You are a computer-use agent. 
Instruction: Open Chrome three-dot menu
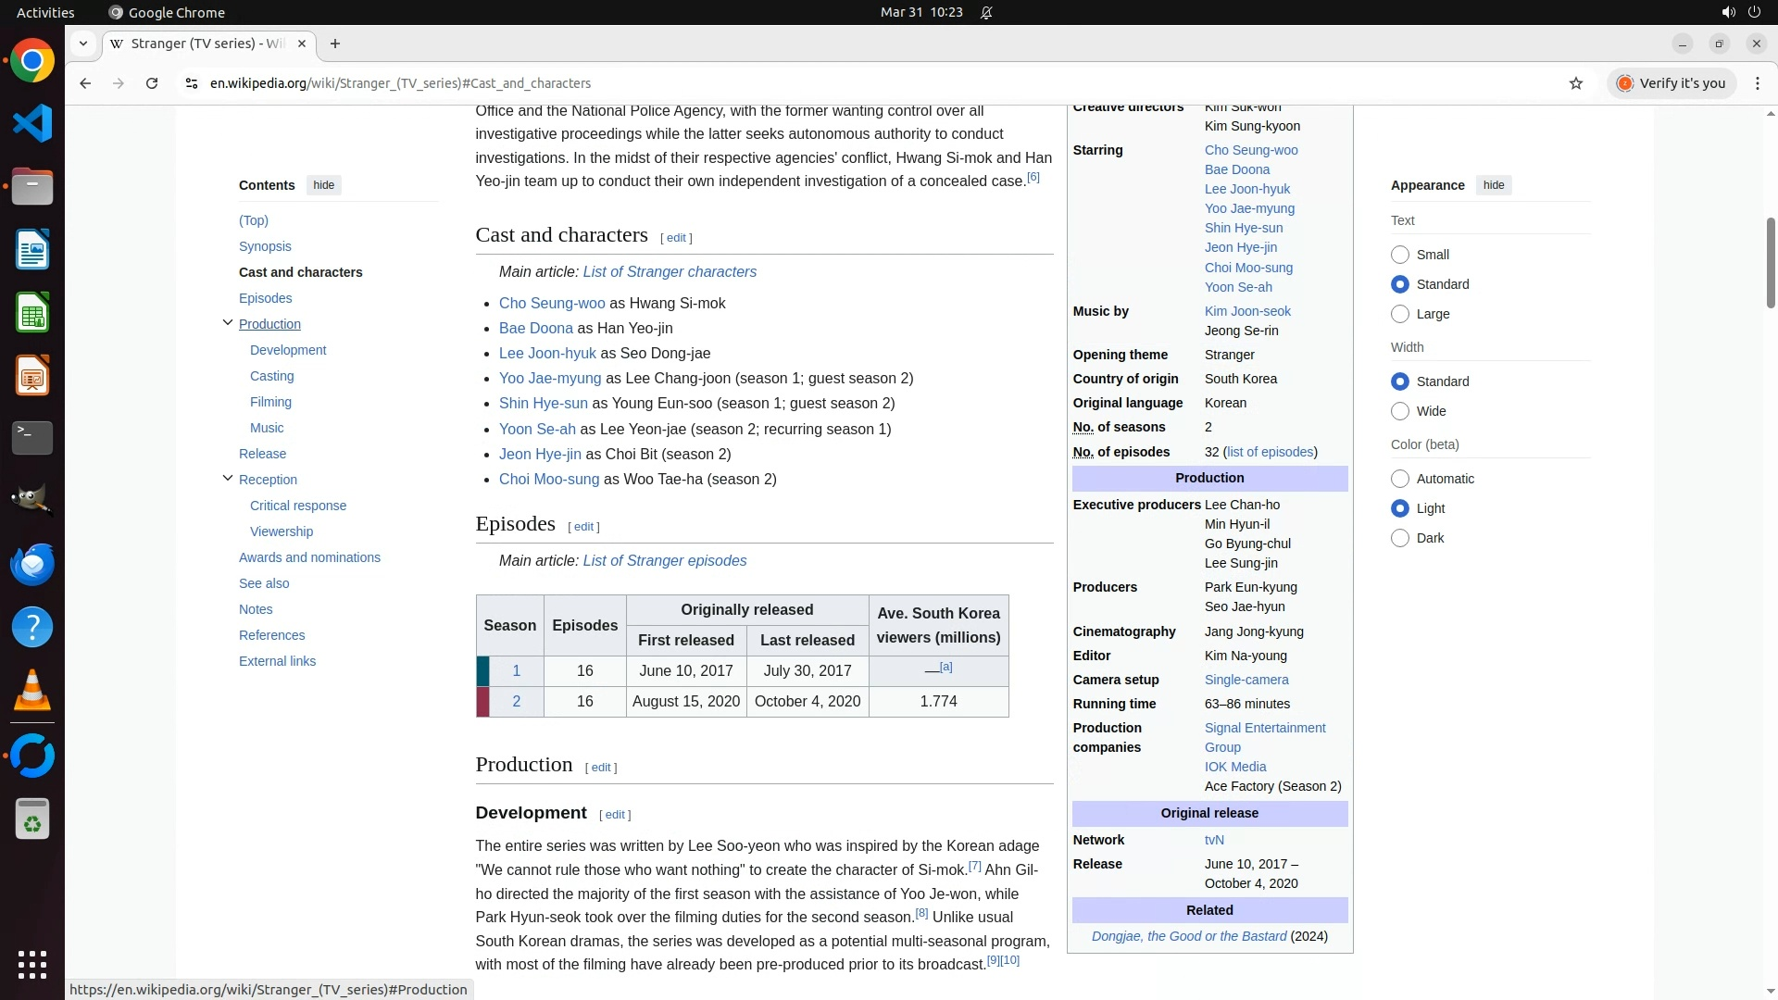click(1757, 83)
